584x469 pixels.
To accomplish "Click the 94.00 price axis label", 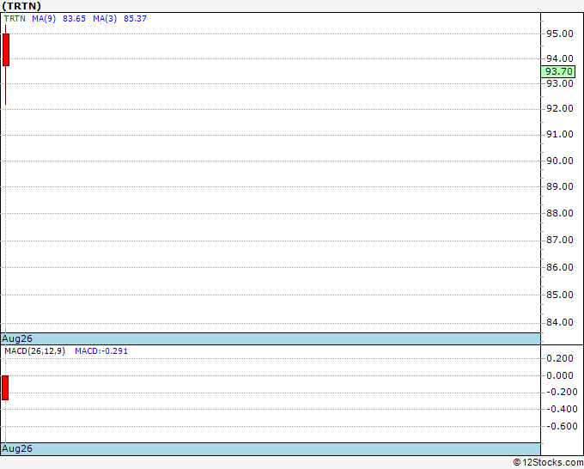I will point(559,58).
